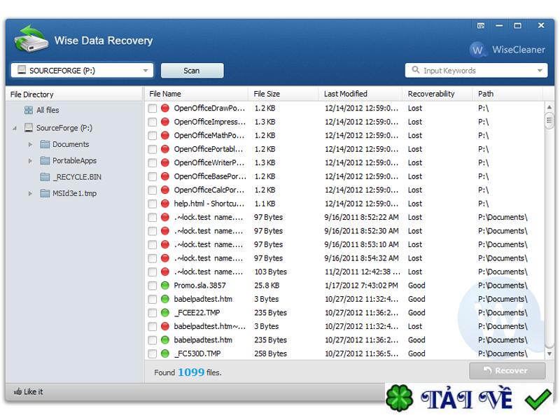Click the green status dot for Promo.sla.3857

coord(165,286)
